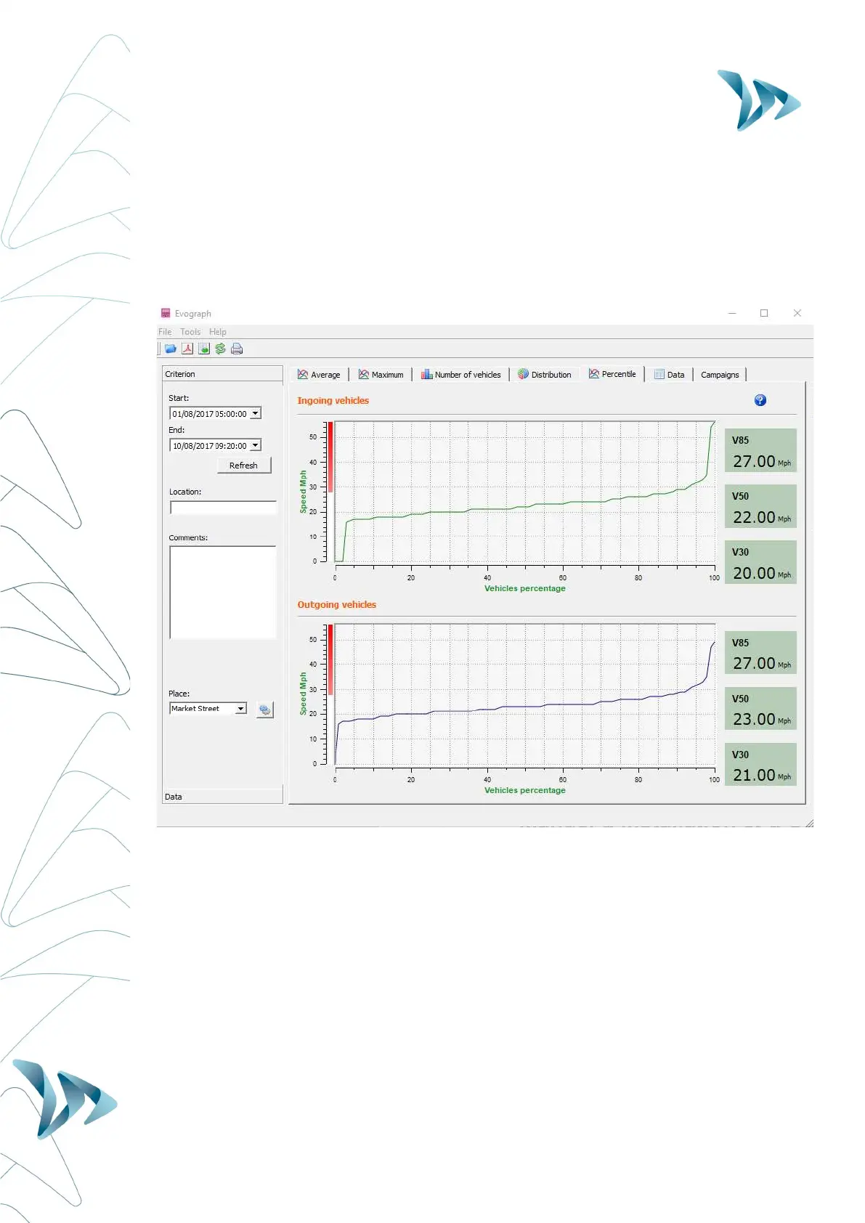
Task: Click the green image export toolbar icon
Action: click(204, 349)
